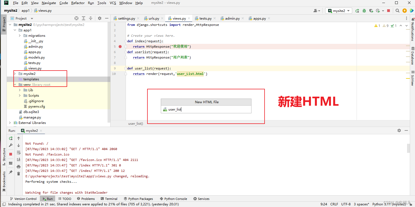Click Python 3.11 interpreter in status bar
This screenshot has height=207, width=415.
coord(389,204)
